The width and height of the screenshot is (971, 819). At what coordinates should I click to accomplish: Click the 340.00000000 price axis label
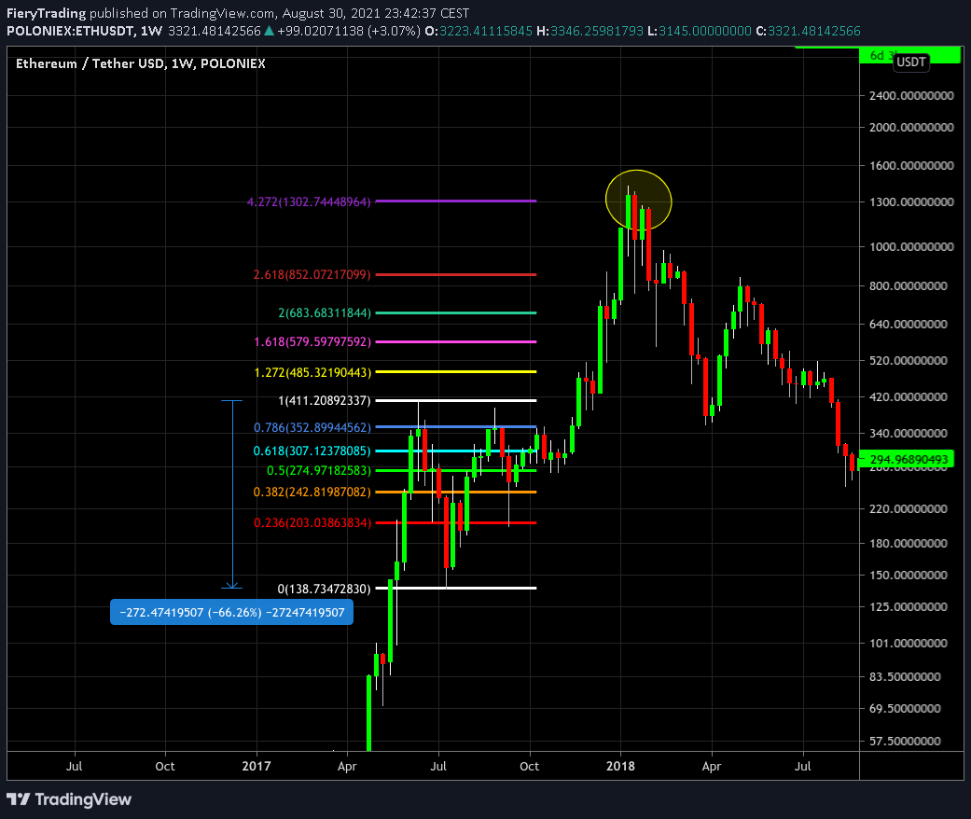tap(909, 434)
